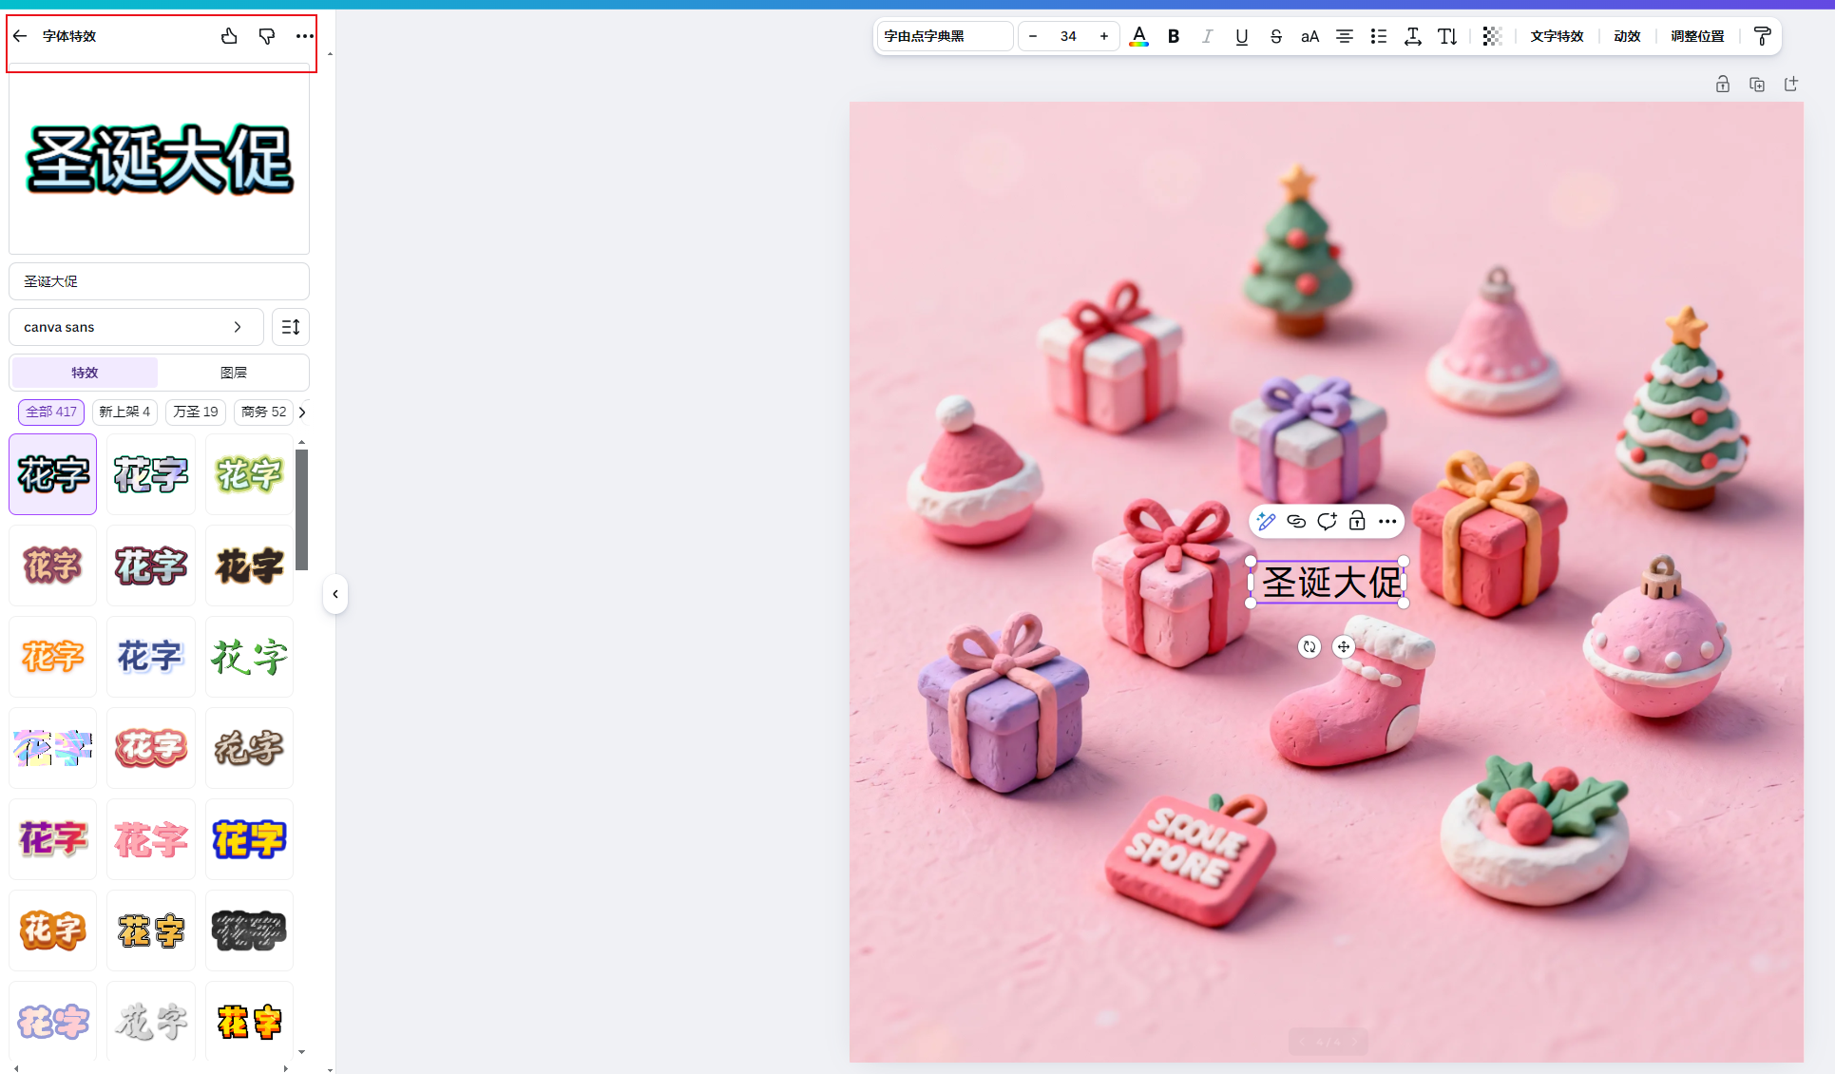Open the 文字特效 text effects button

pos(1557,36)
